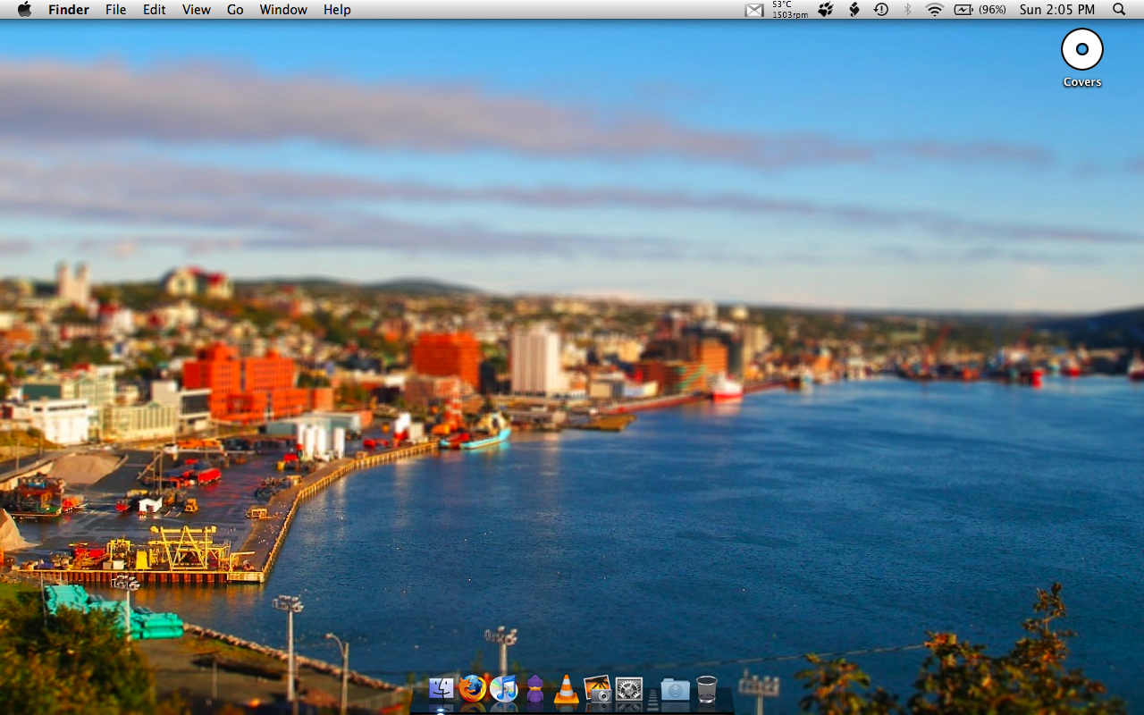The height and width of the screenshot is (715, 1144).
Task: Show the Wi-Fi status menu
Action: [935, 10]
